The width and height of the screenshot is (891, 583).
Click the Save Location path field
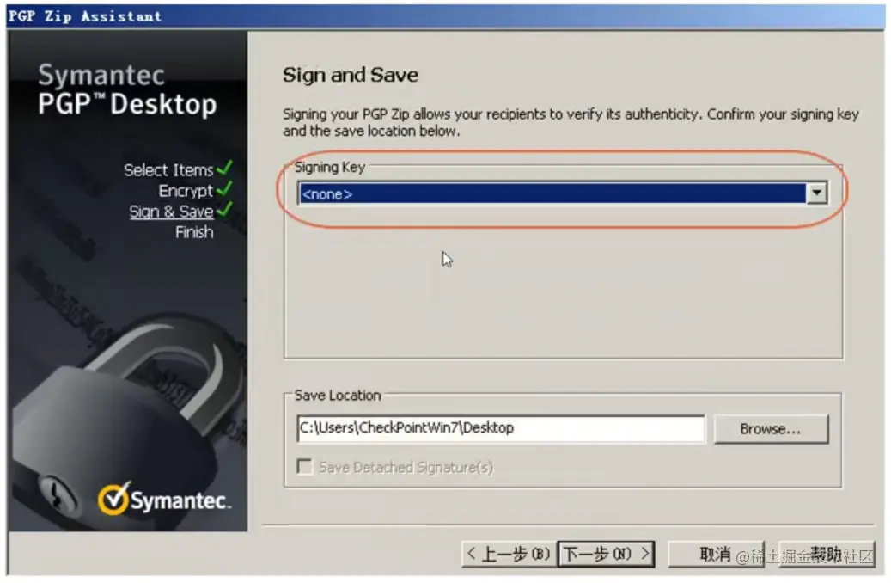click(501, 427)
